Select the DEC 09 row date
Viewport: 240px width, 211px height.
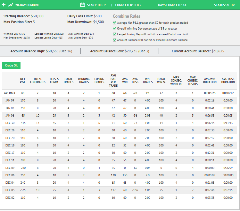[x=10, y=168]
